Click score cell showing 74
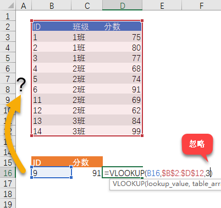 pos(122,79)
